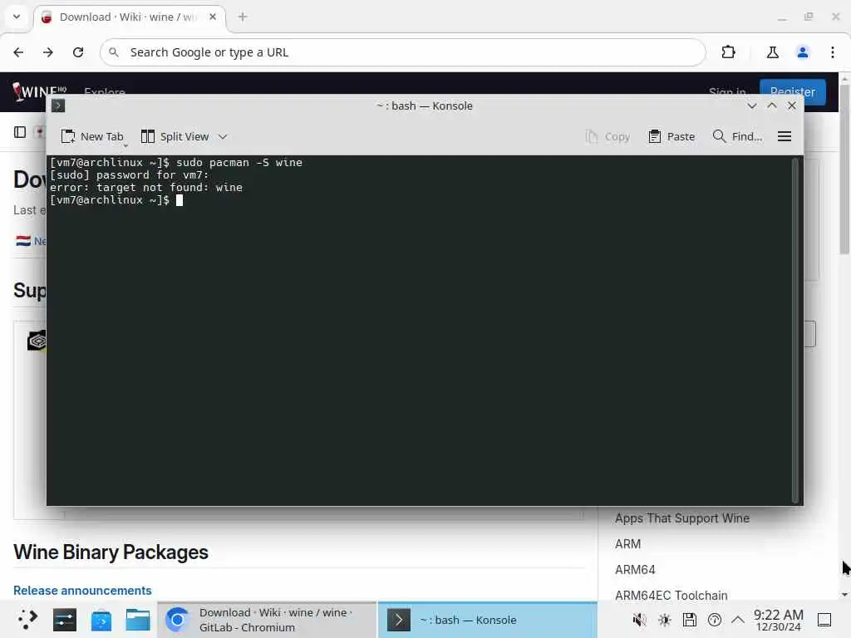Open Konsole hamburger menu

(x=785, y=137)
